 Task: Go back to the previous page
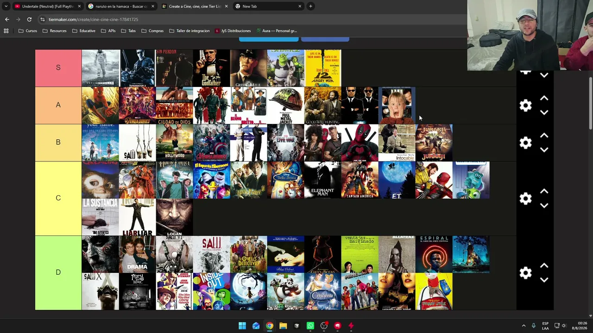tap(7, 19)
